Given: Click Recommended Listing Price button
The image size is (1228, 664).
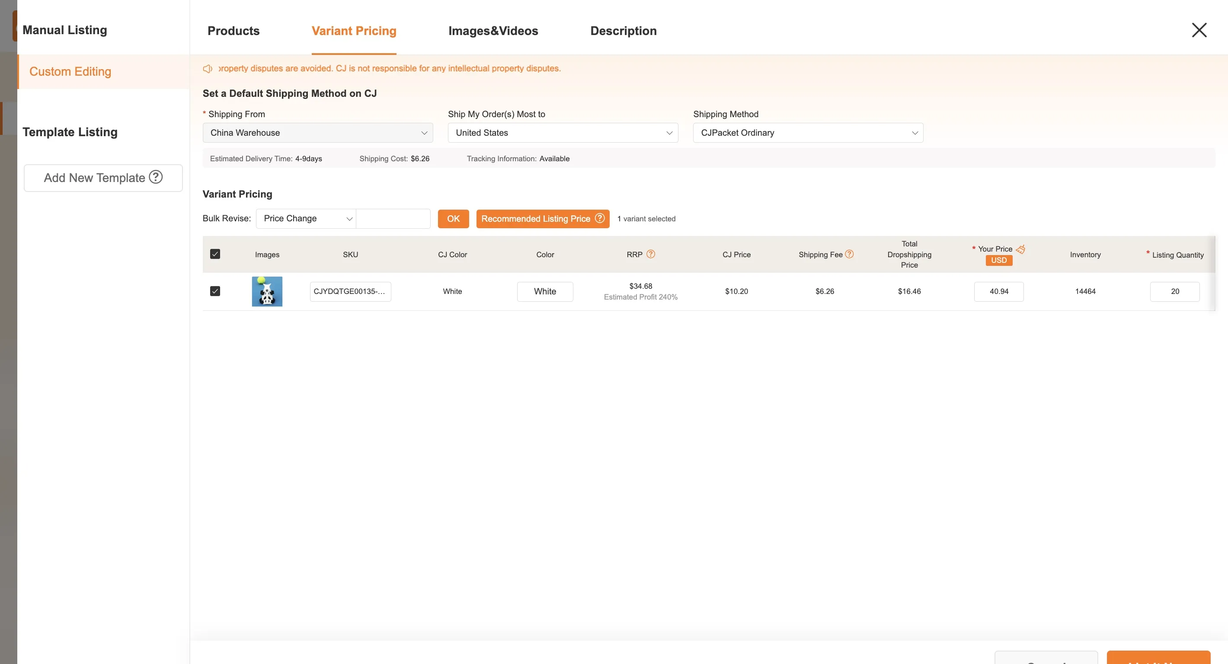Looking at the screenshot, I should click(x=543, y=218).
